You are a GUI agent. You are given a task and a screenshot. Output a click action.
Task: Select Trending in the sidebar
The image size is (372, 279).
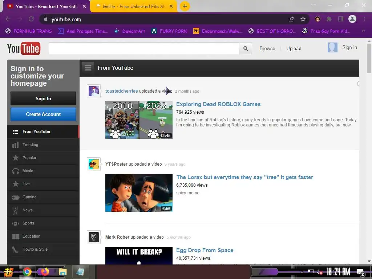coord(43,145)
